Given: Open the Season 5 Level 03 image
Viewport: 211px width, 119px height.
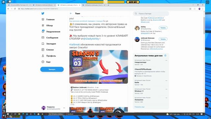Looking at the screenshot, I should coord(99,67).
